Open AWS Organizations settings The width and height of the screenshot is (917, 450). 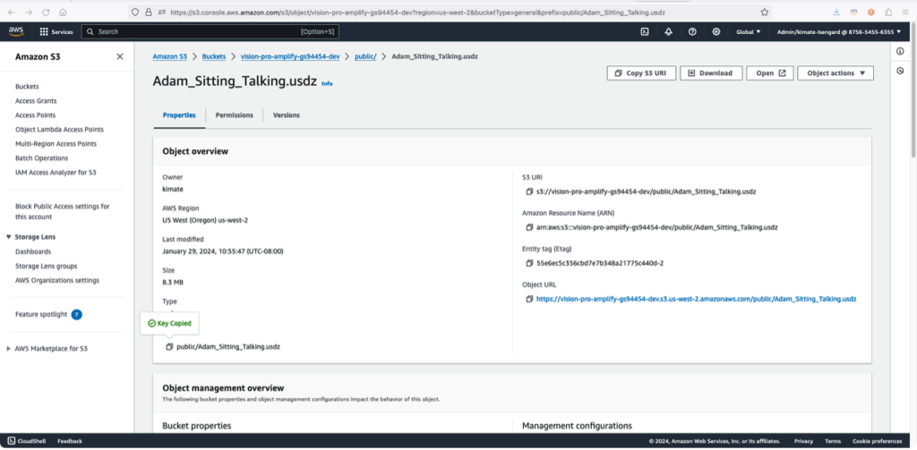click(x=57, y=281)
